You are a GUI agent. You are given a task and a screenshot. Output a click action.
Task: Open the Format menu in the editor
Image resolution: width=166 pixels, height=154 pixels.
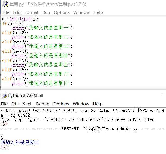32,12
